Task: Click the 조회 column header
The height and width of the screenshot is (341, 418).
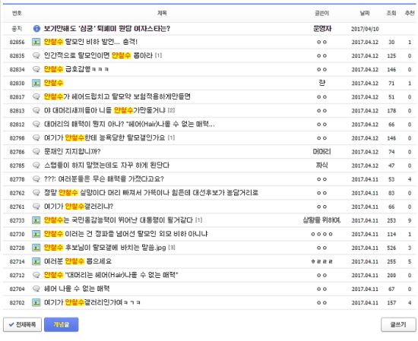Action: click(391, 13)
